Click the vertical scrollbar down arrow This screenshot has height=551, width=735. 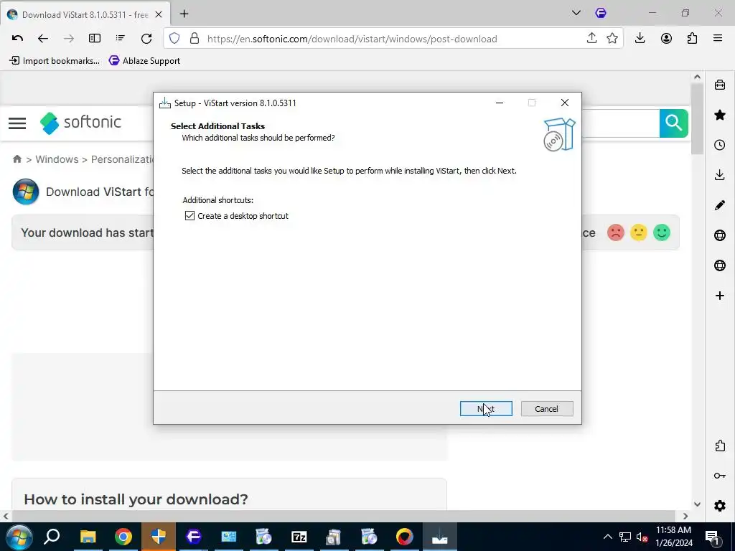(697, 504)
